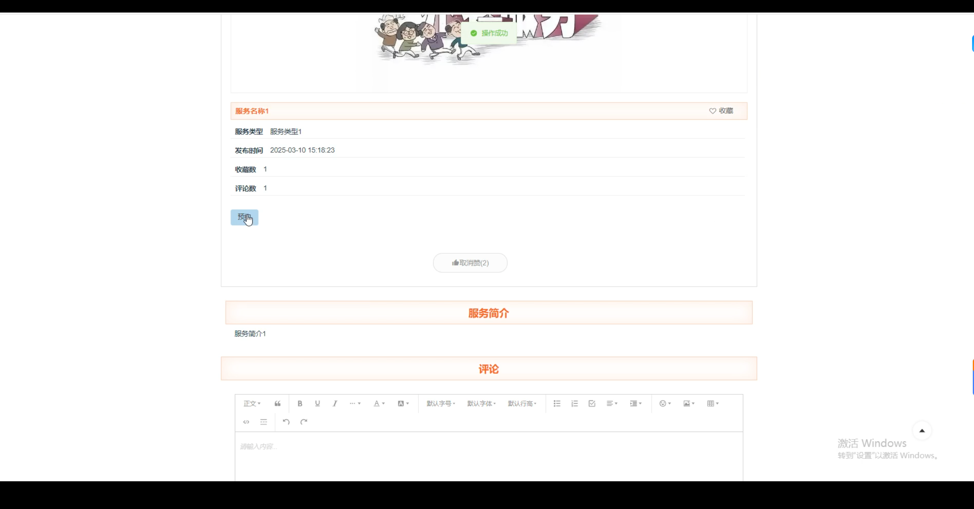Click the 取消赞(2) unlike button
Image resolution: width=974 pixels, height=509 pixels.
pos(470,262)
